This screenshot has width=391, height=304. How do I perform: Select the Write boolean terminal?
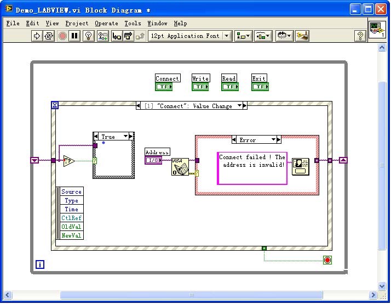tap(200, 87)
